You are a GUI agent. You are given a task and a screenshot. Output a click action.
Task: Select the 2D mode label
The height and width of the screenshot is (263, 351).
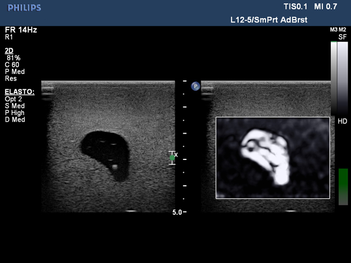point(9,50)
